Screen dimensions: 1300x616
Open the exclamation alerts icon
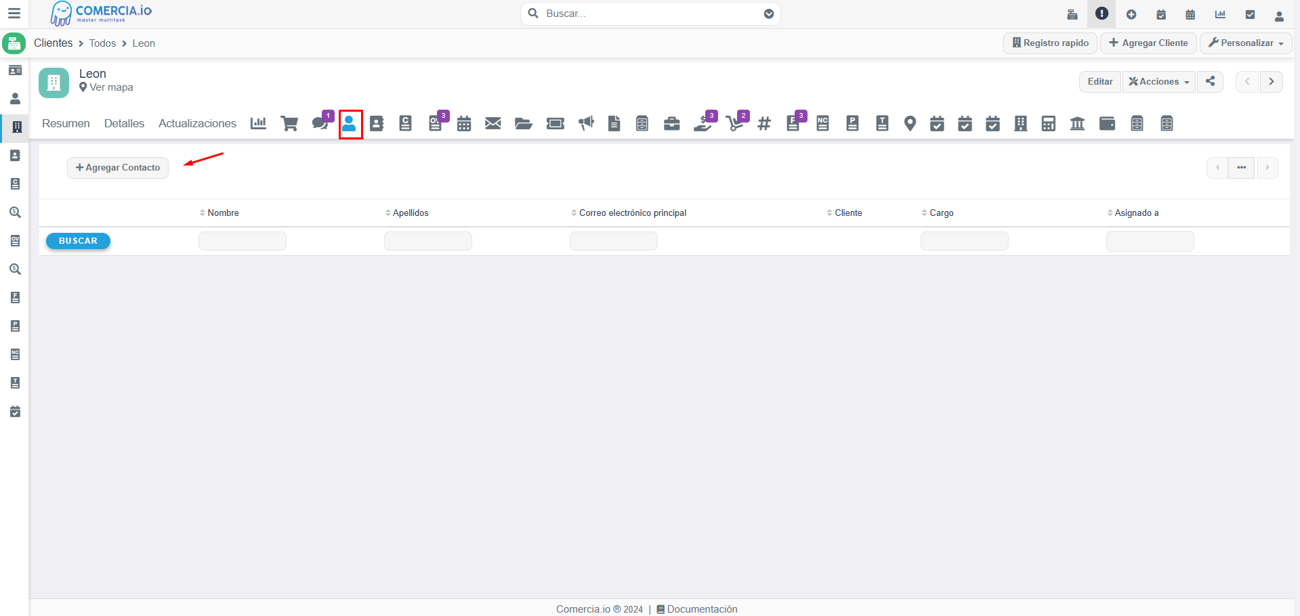pyautogui.click(x=1102, y=14)
